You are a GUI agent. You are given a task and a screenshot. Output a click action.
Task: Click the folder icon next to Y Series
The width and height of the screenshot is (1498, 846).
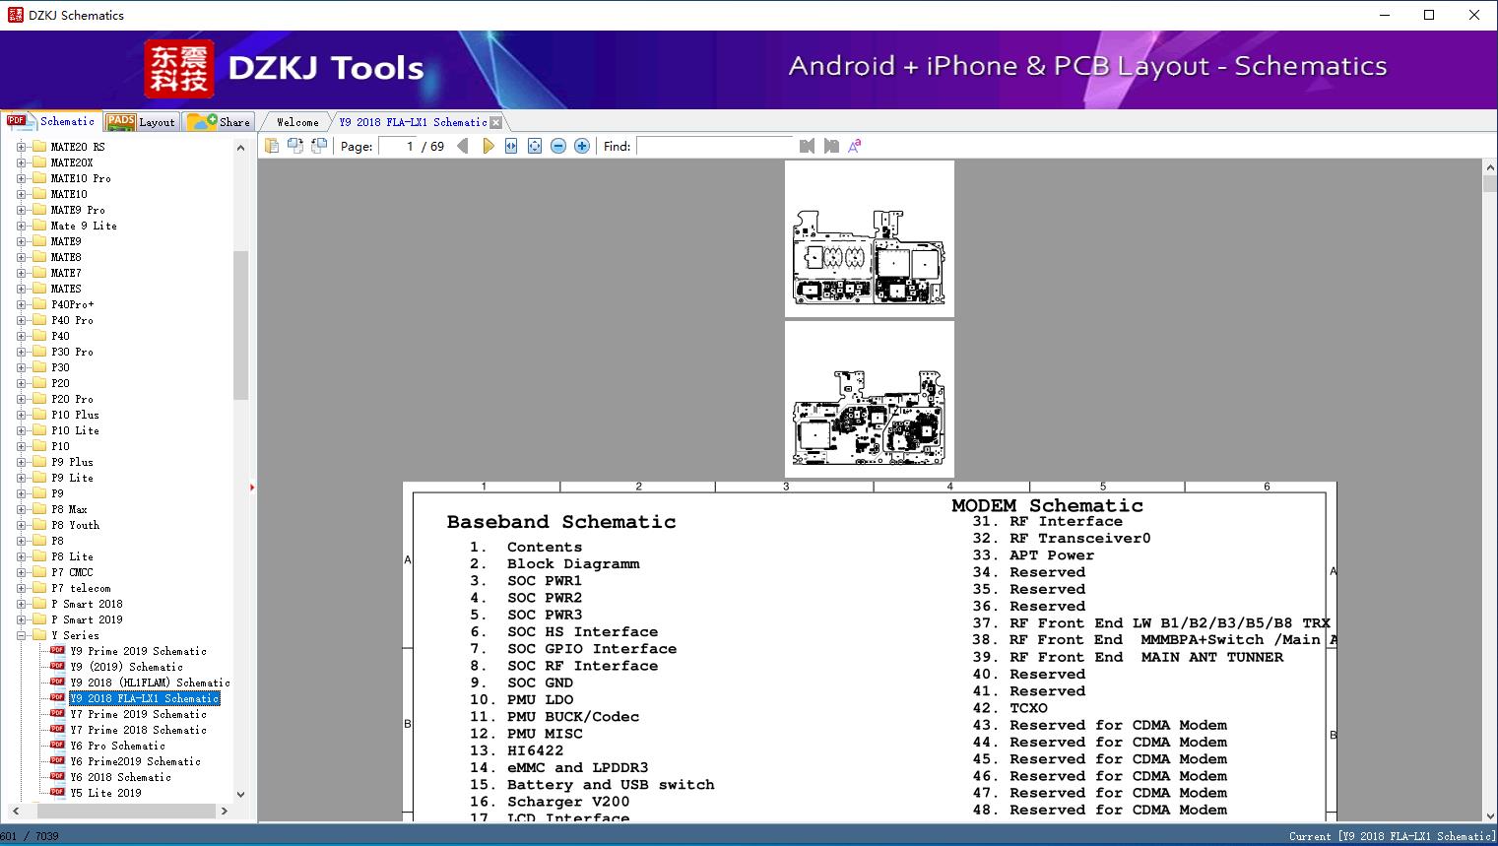click(x=39, y=635)
